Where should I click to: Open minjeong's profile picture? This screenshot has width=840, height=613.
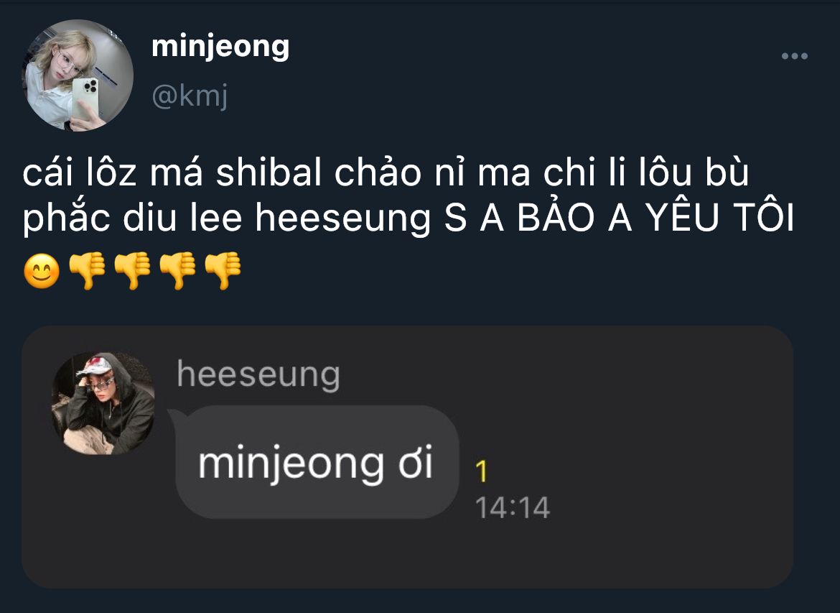point(78,75)
